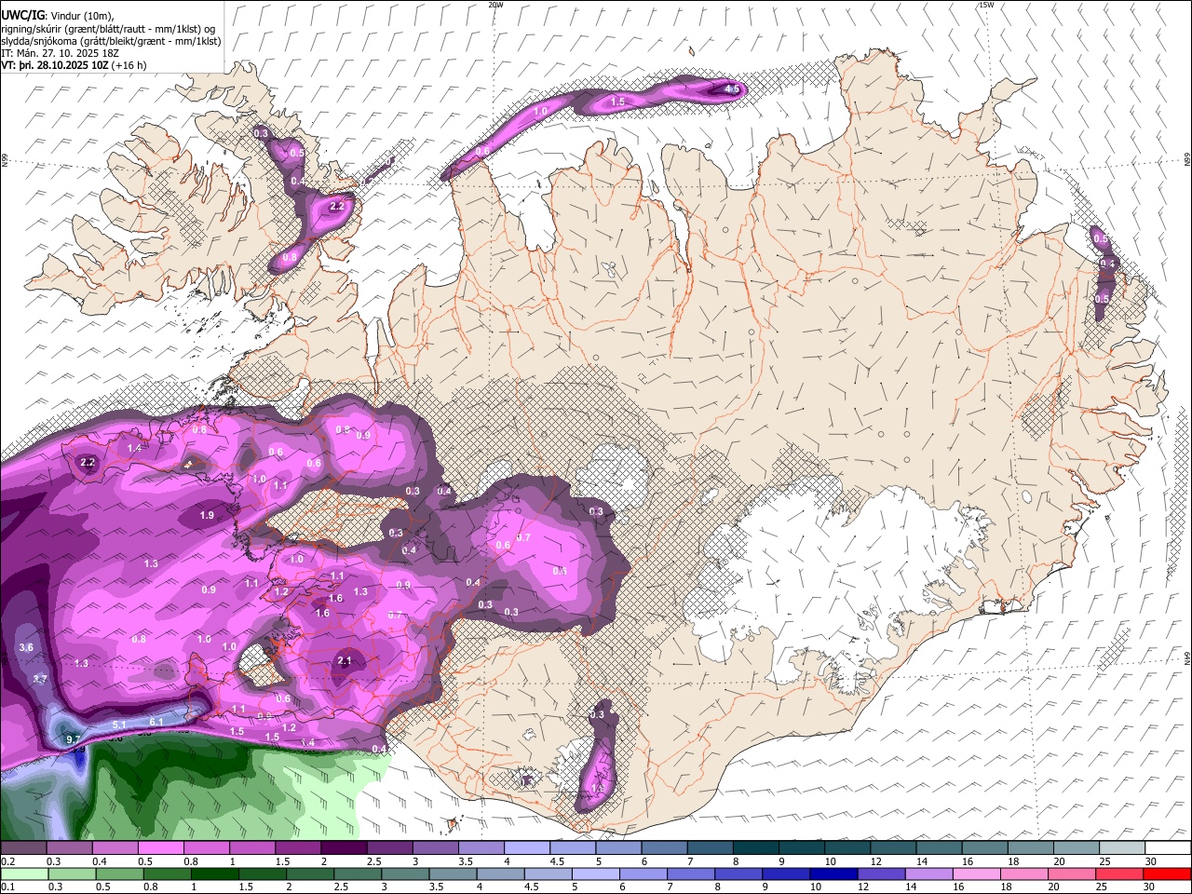Click the violet 12 rain legend swatch
The height and width of the screenshot is (894, 1192).
click(881, 874)
